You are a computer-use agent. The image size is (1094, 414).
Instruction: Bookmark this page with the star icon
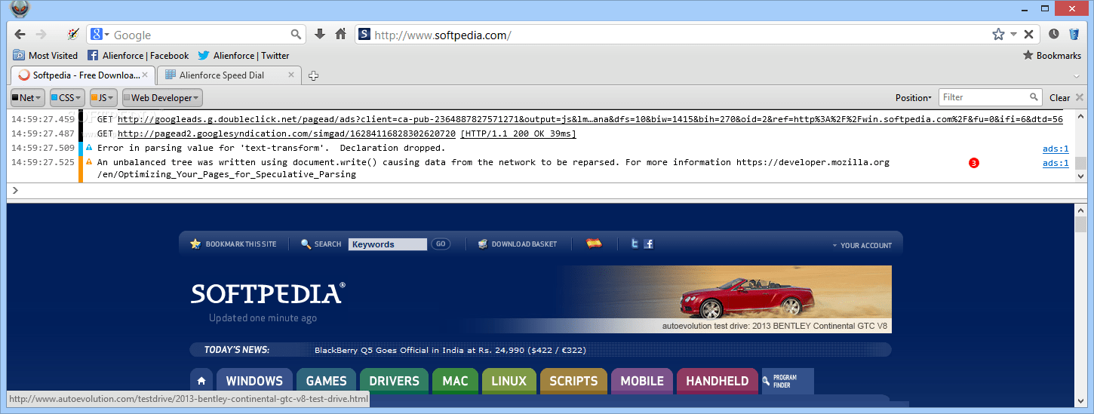(x=998, y=35)
